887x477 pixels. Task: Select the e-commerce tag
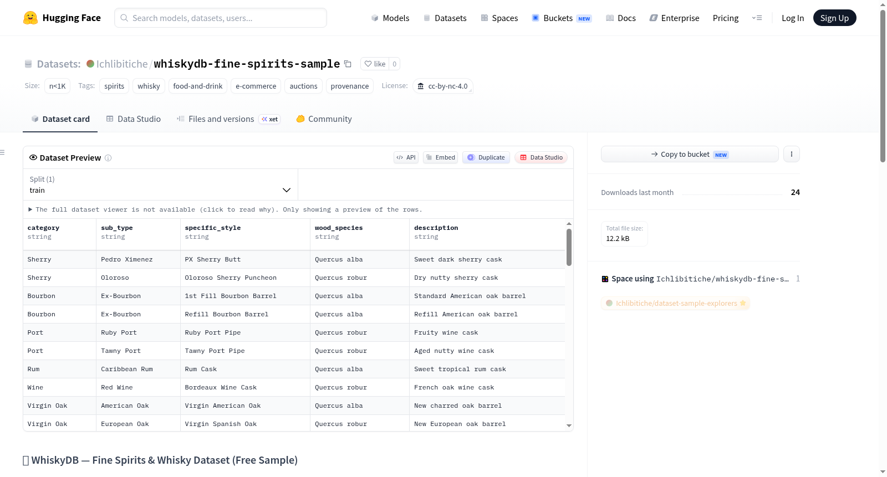click(x=256, y=86)
